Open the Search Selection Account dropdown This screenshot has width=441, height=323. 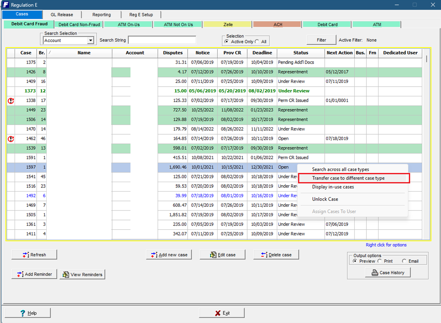(x=90, y=40)
